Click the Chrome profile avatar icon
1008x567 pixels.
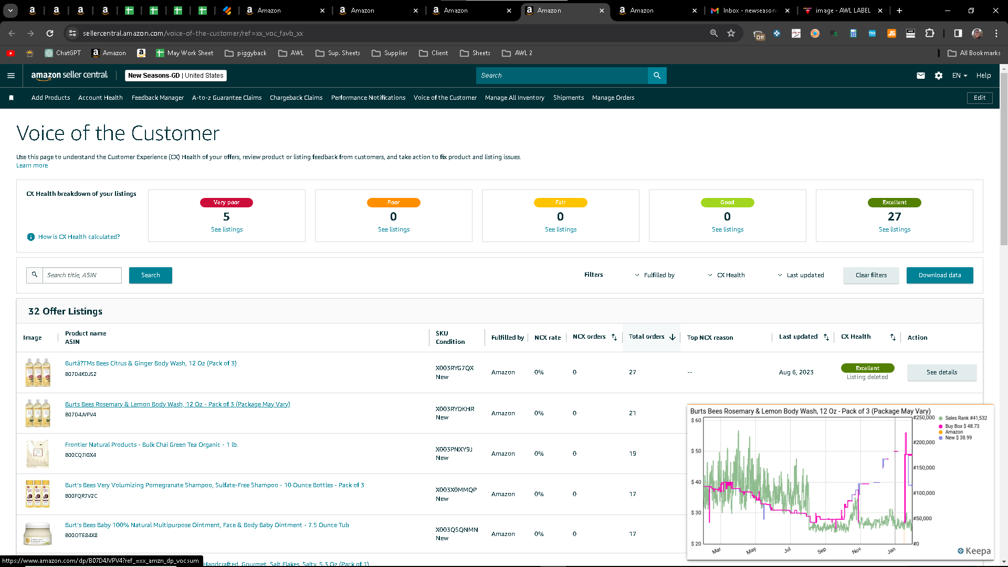click(977, 33)
